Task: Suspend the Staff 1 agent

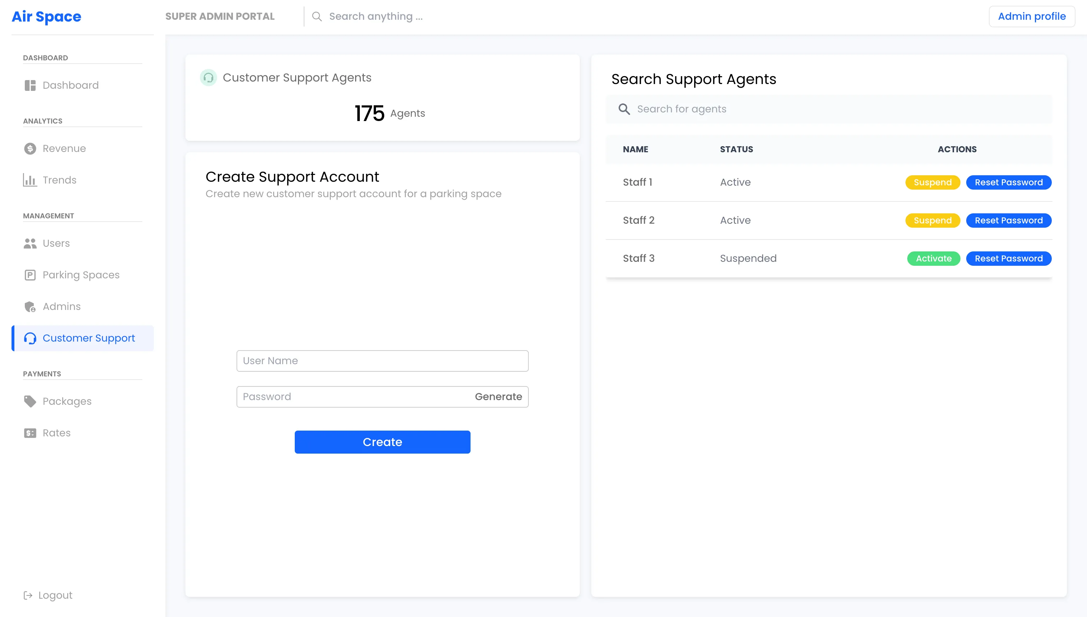Action: (932, 182)
